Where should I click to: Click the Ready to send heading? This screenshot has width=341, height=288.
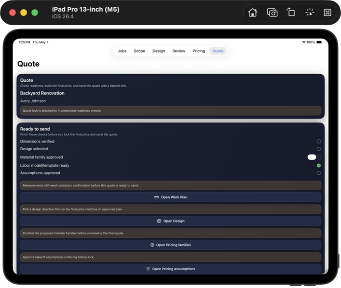click(35, 129)
